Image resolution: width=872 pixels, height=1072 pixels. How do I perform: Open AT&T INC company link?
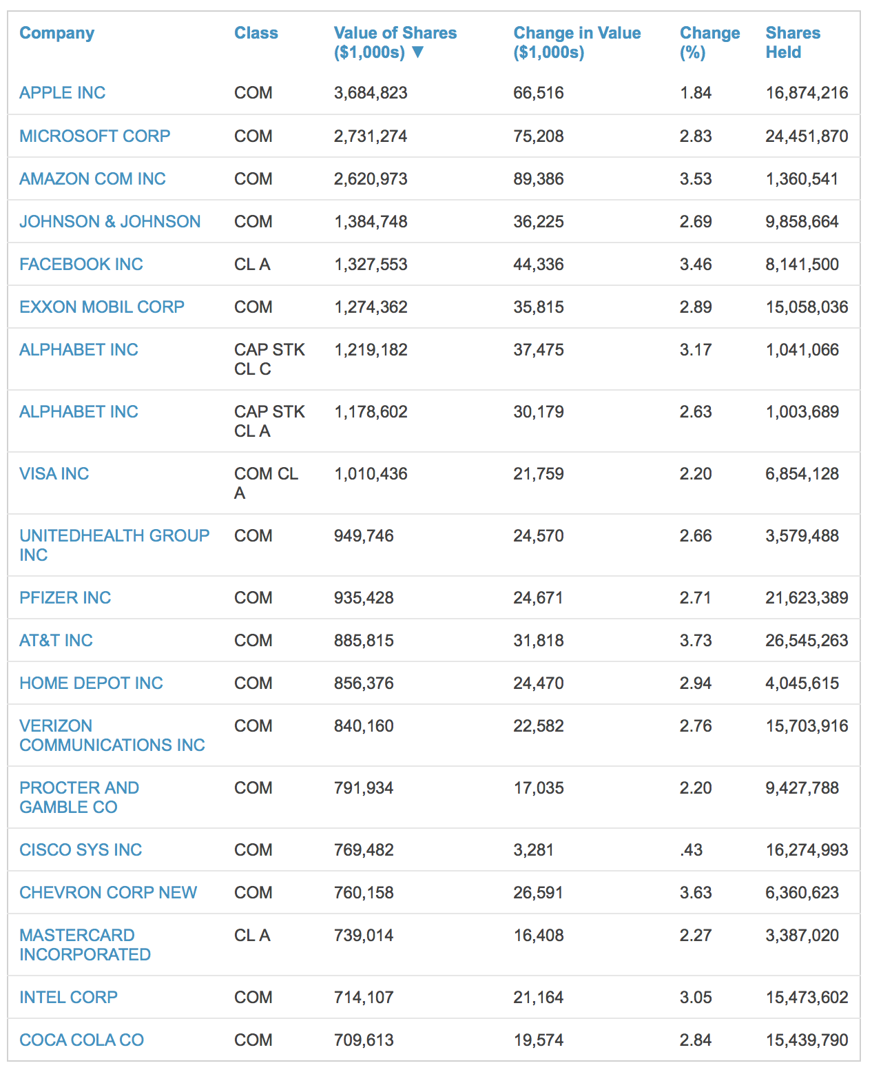(x=56, y=641)
